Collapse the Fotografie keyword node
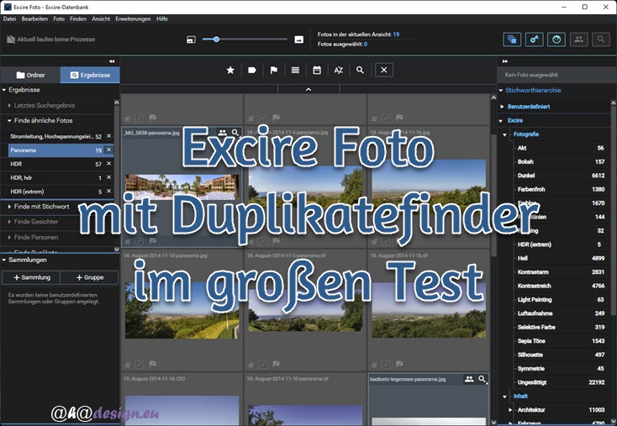The height and width of the screenshot is (426, 617). tap(505, 134)
